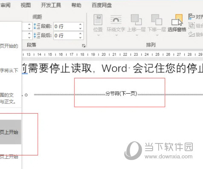Image resolution: width=203 pixels, height=169 pixels.
Task: Increase 段前 spacing with up arrow
Action: click(x=80, y=25)
